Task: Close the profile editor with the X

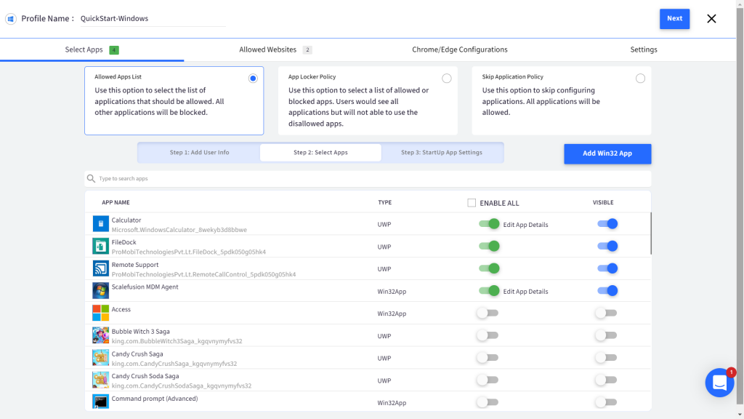Action: [711, 18]
